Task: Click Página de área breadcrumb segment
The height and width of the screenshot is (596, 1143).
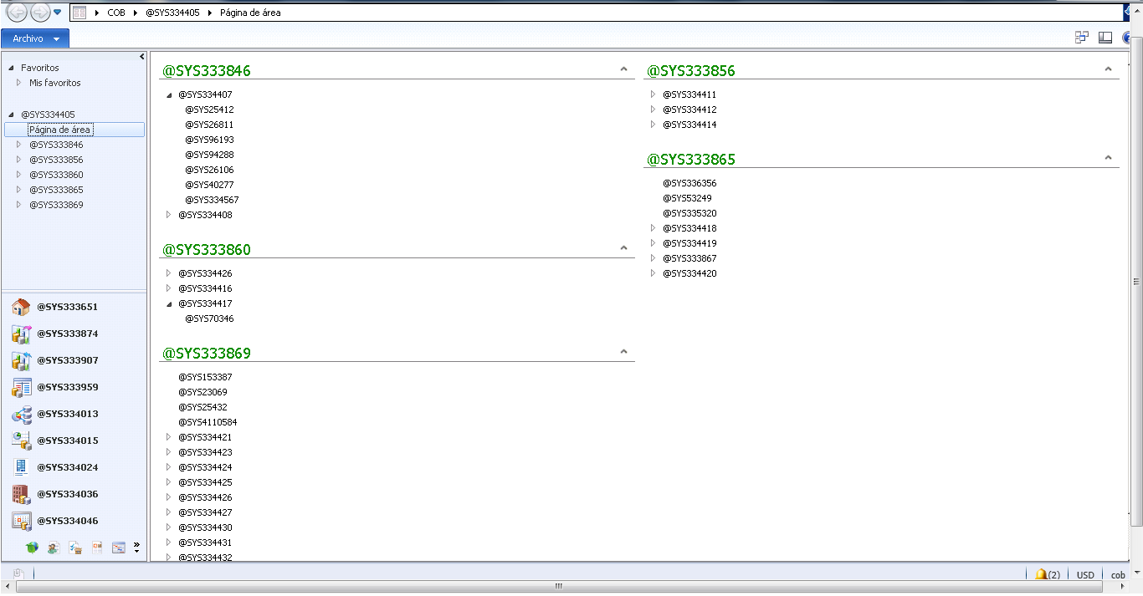Action: (250, 13)
